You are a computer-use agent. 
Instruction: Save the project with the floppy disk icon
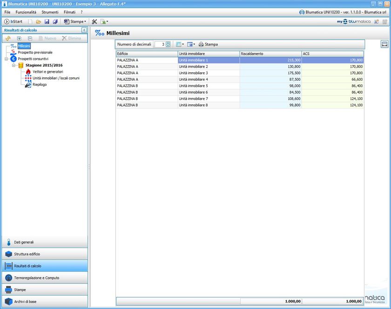pos(47,21)
